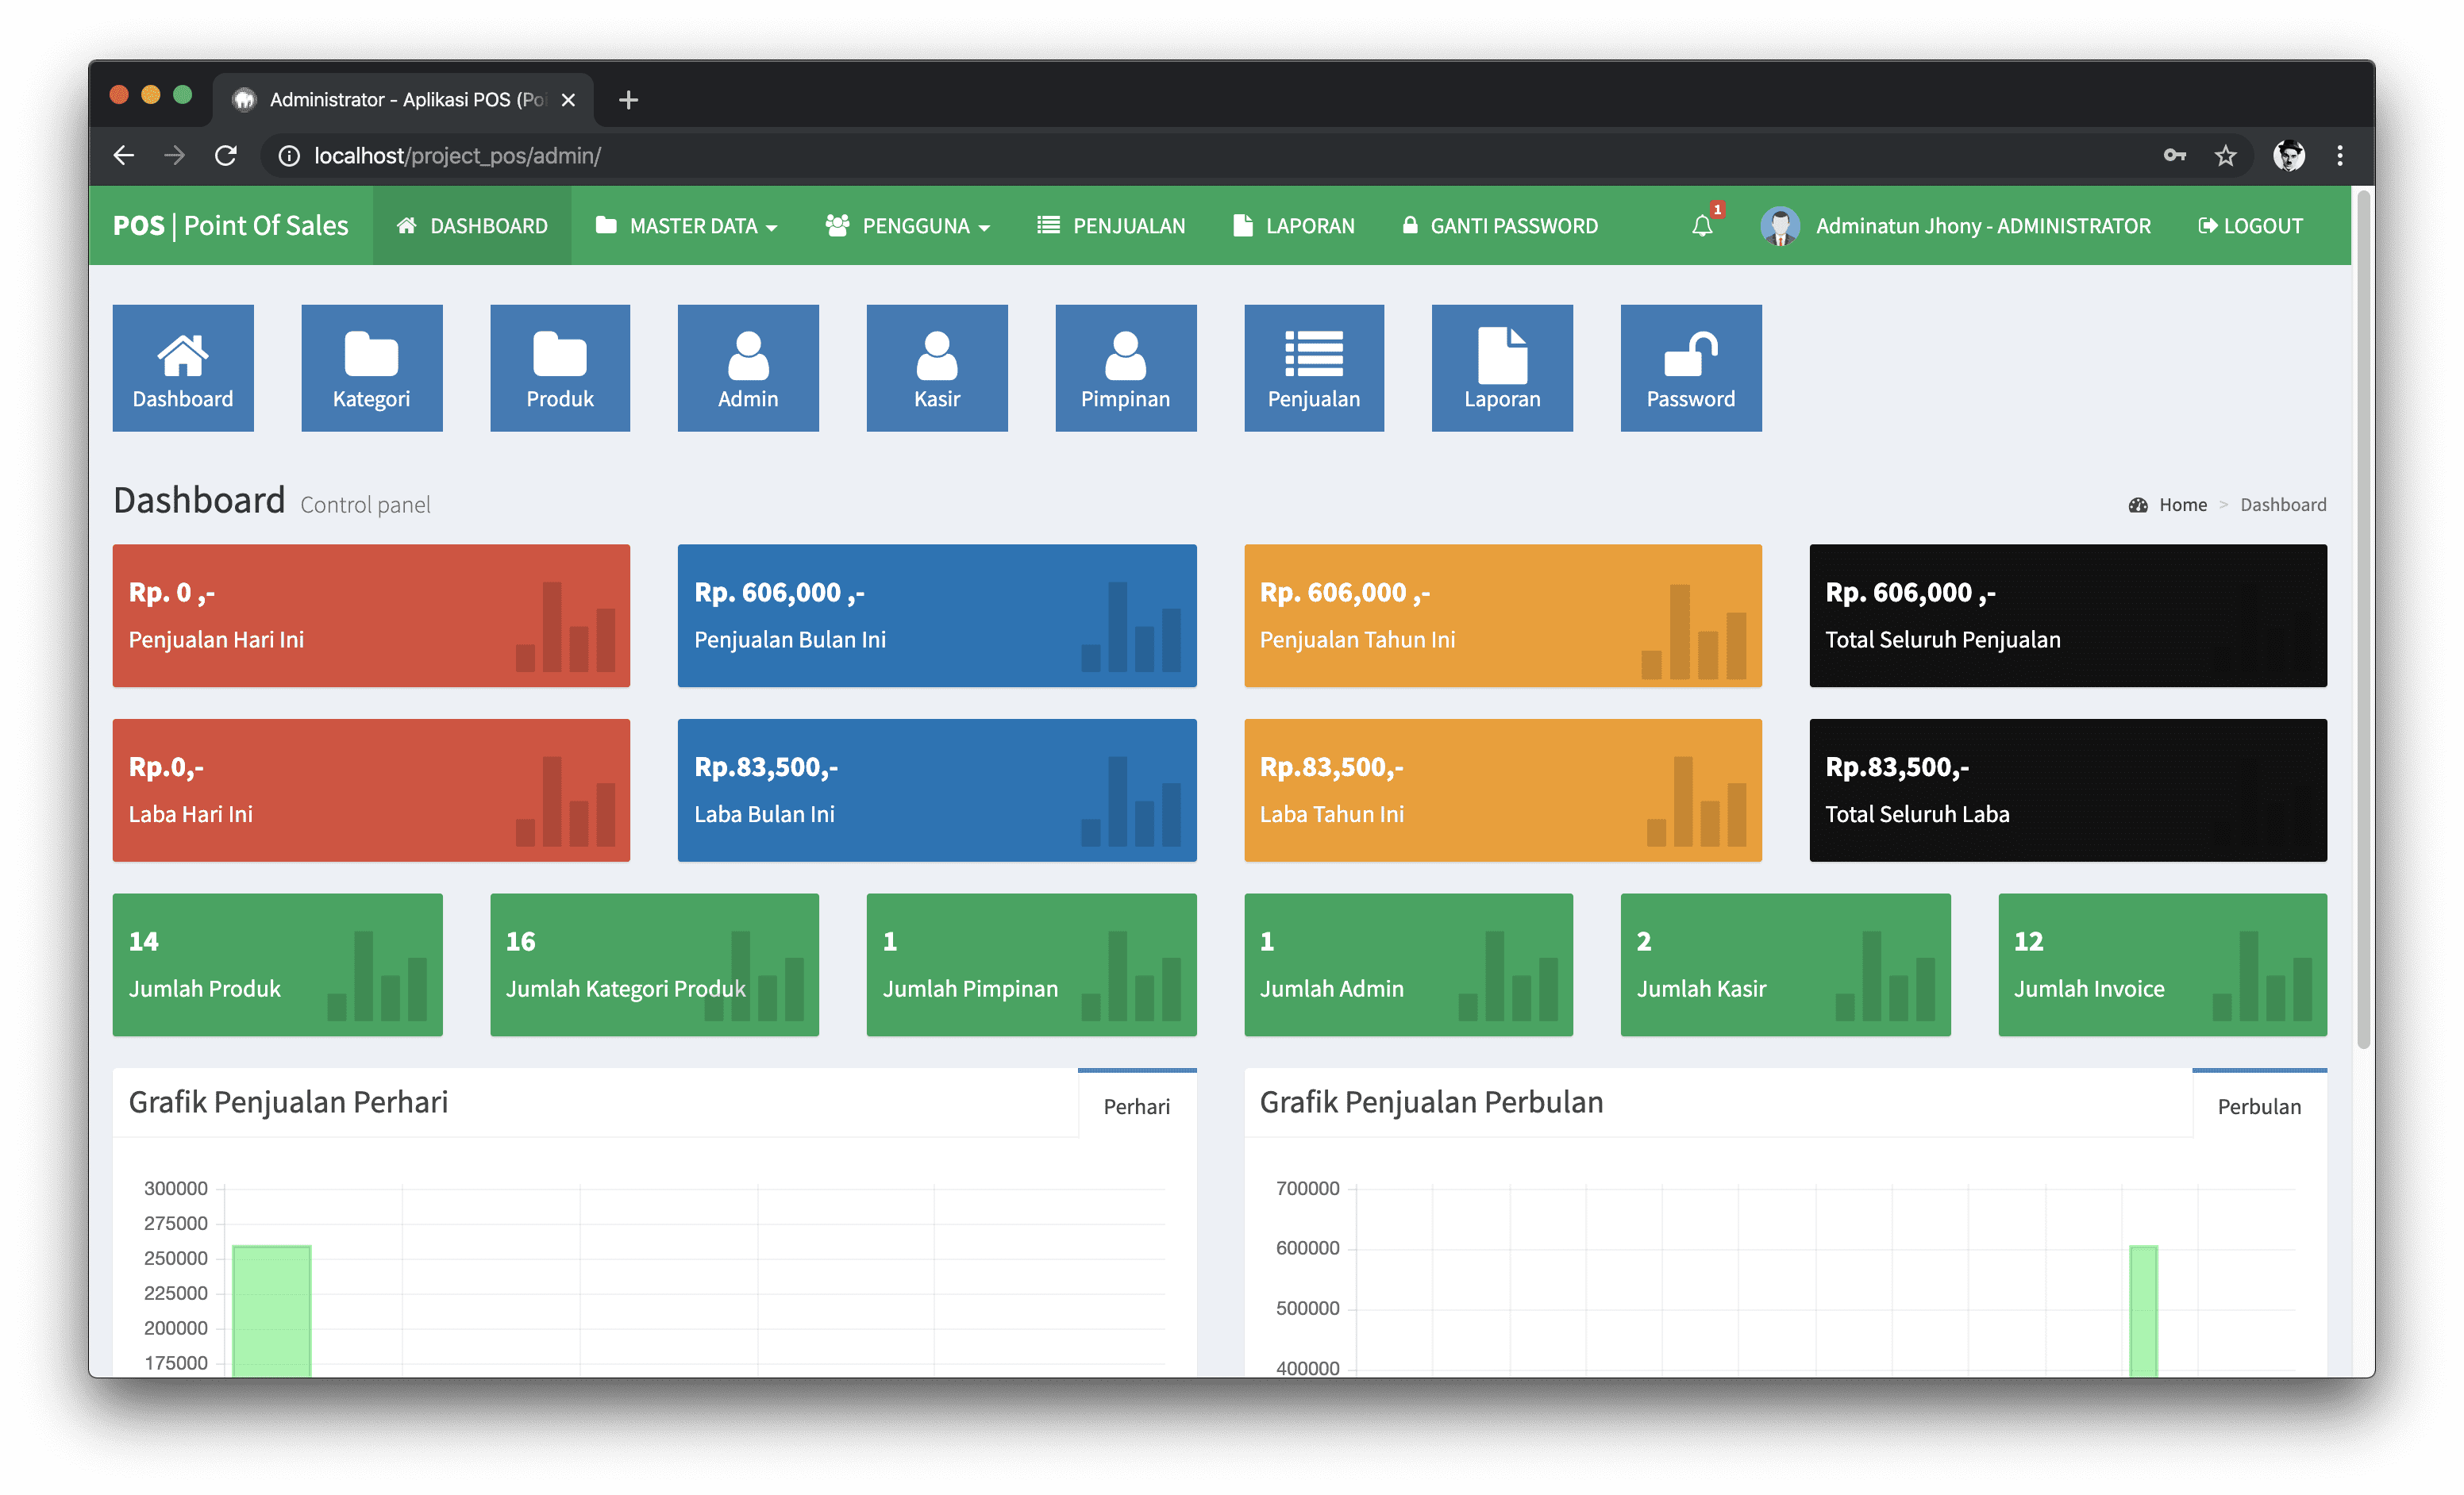This screenshot has height=1495, width=2464.
Task: Select the Perhari chart tab
Action: 1137,1105
